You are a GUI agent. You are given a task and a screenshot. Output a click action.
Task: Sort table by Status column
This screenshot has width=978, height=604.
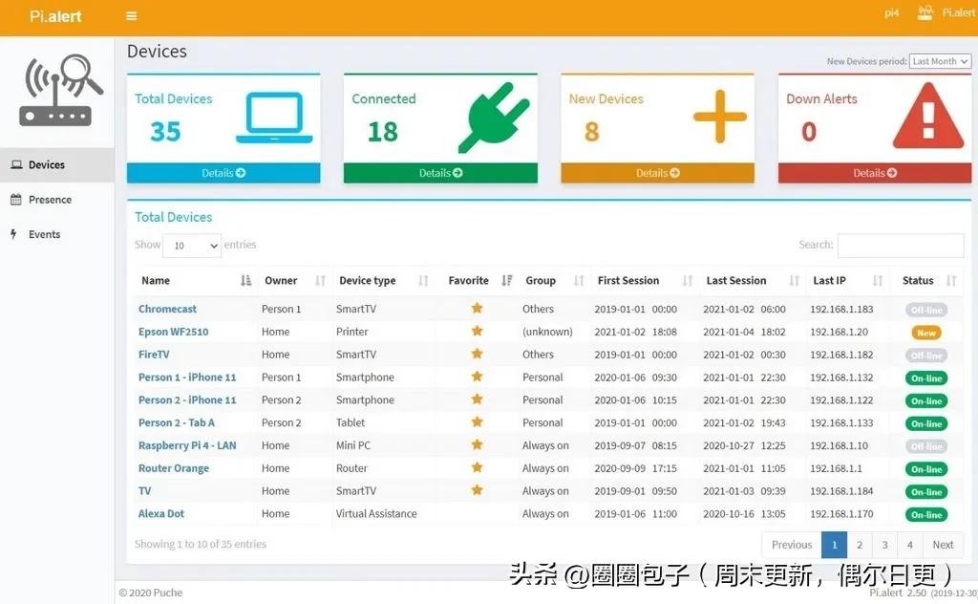pyautogui.click(x=928, y=281)
